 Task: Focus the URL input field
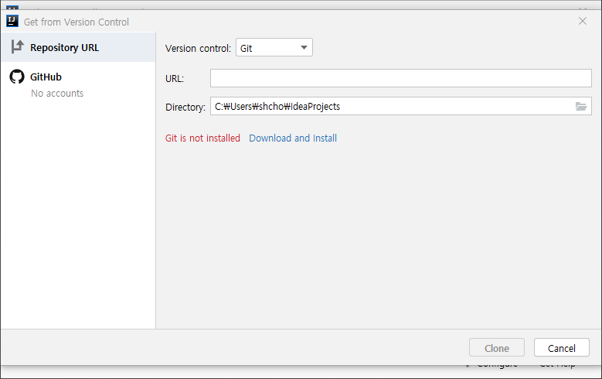point(401,78)
